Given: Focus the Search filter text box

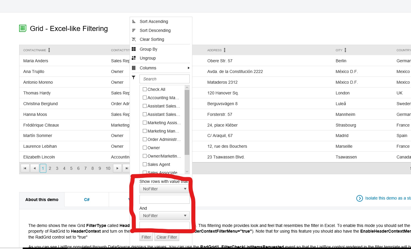Looking at the screenshot, I should point(165,79).
